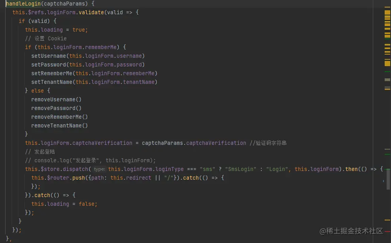
Task: Click the removeRememberMe() call
Action: [x=60, y=117]
